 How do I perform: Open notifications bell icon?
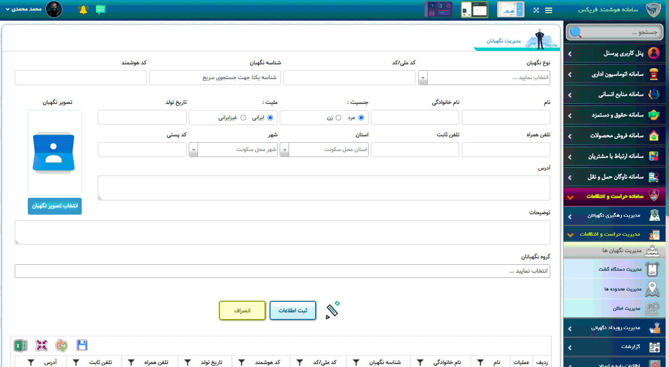click(x=83, y=10)
